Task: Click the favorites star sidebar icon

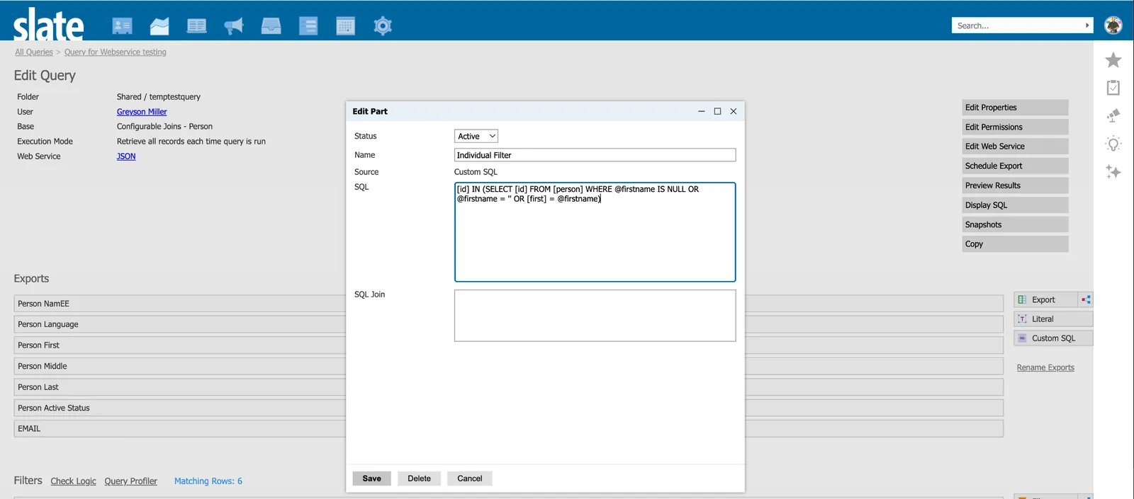Action: coord(1113,60)
